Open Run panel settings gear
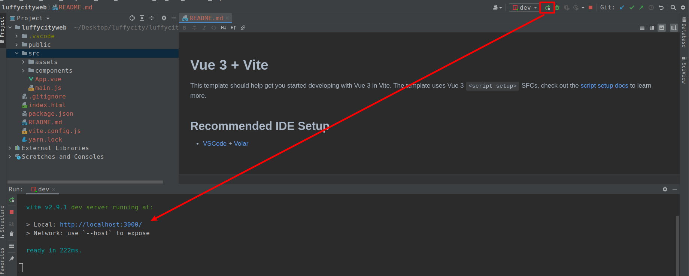The image size is (689, 276). click(x=665, y=189)
